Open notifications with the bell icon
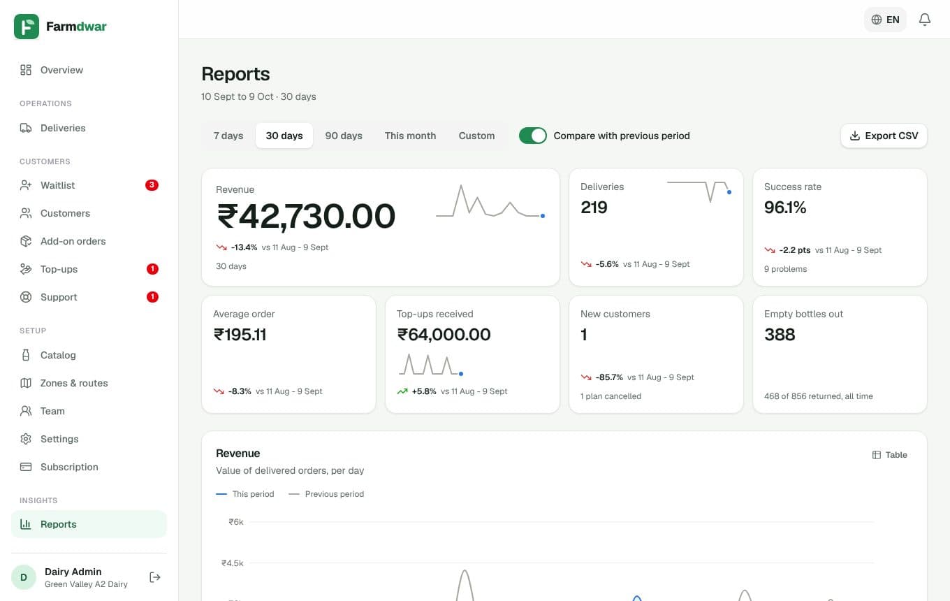Image resolution: width=950 pixels, height=601 pixels. pos(925,20)
